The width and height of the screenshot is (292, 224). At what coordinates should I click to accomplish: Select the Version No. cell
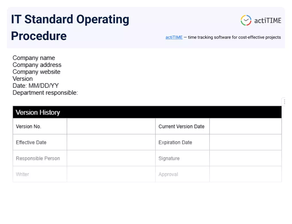(x=28, y=126)
